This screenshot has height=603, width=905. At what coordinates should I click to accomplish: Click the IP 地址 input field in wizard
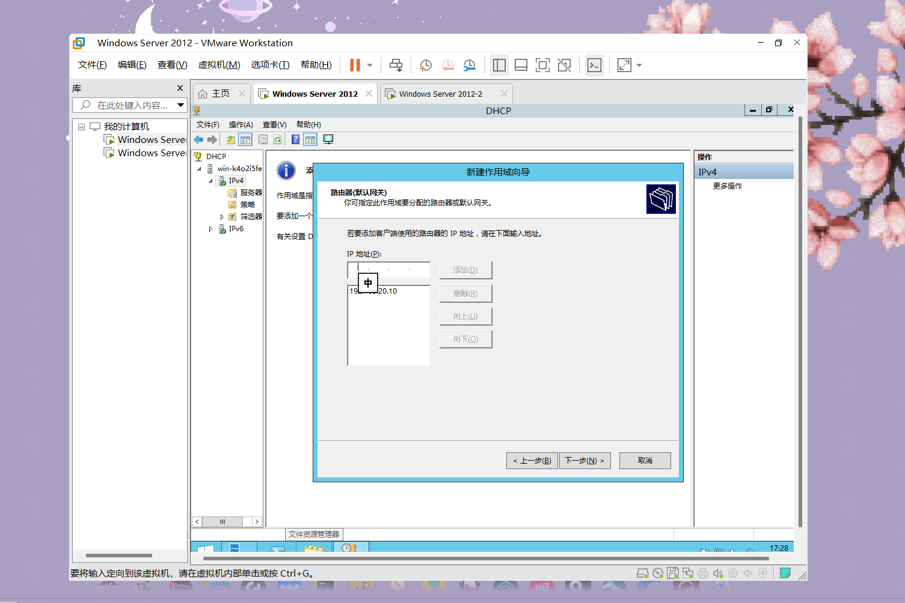(x=388, y=270)
